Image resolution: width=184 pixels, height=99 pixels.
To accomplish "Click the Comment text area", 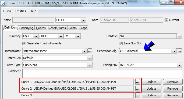I will [102, 73].
